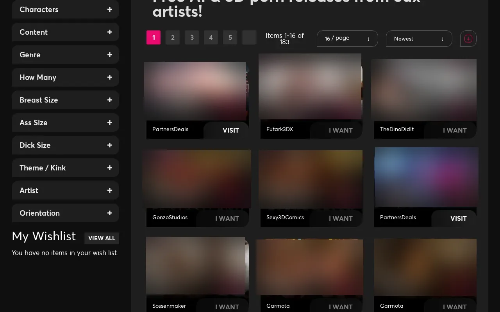Expand the Characters filter section
This screenshot has width=500, height=312.
pyautogui.click(x=65, y=9)
